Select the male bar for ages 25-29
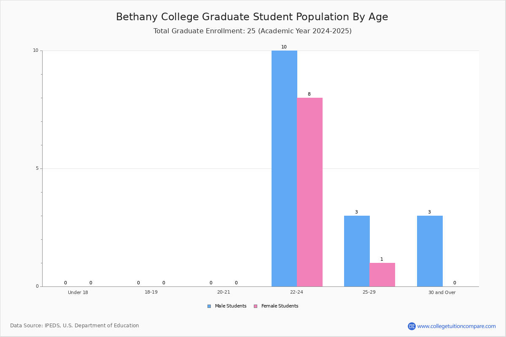Screen dimensions: 506x337 point(357,251)
